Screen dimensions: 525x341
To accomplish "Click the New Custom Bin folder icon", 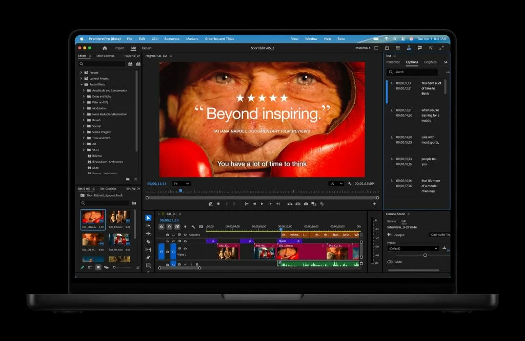I will (x=128, y=179).
